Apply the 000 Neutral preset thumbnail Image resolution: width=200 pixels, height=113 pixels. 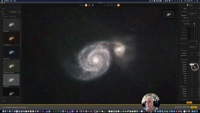[11, 24]
